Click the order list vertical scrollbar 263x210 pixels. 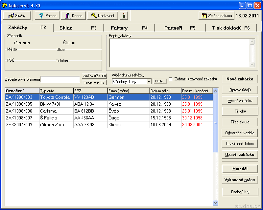coord(216,148)
